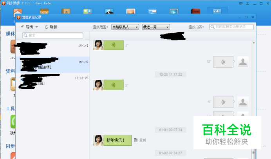
Task: Click the copy document icon beside 复制
Action: pyautogui.click(x=135, y=140)
